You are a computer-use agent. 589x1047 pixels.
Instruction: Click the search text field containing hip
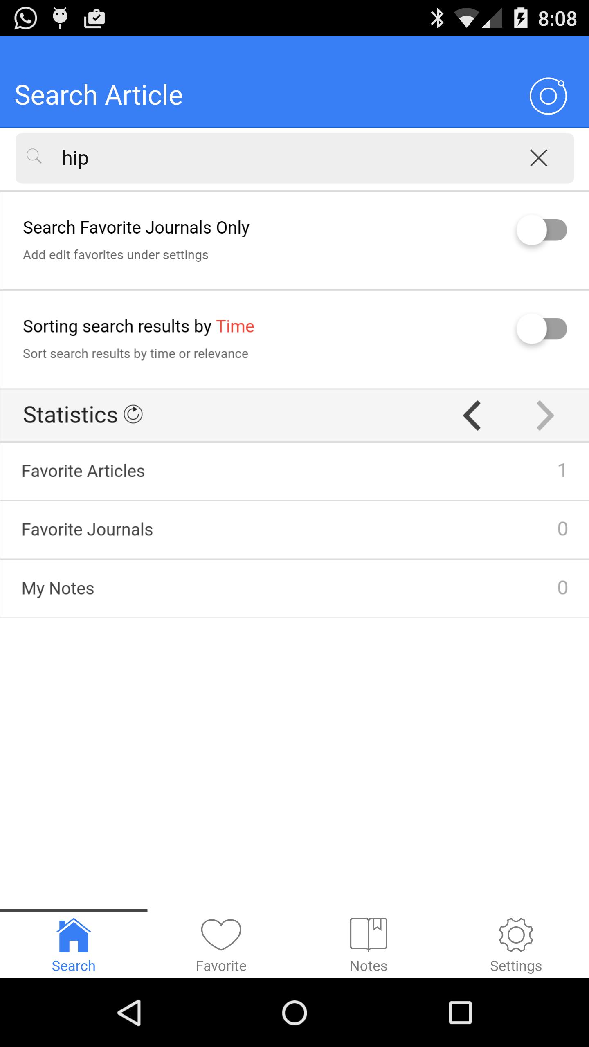286,158
